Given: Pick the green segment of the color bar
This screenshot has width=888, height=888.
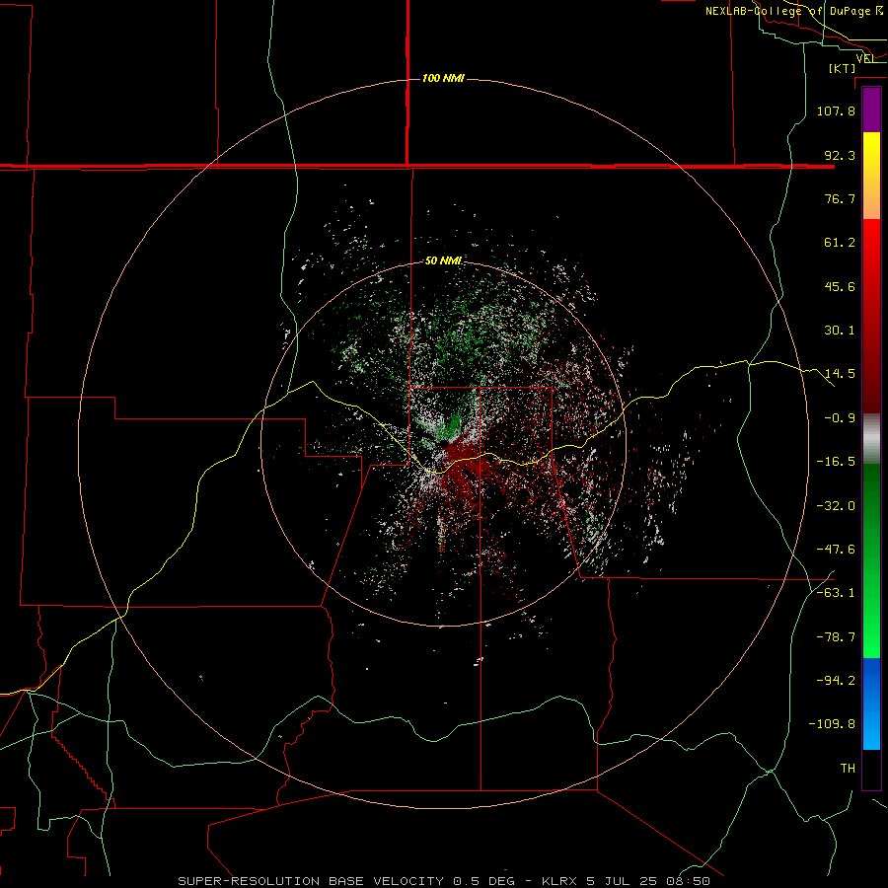Looking at the screenshot, I should pyautogui.click(x=871, y=560).
